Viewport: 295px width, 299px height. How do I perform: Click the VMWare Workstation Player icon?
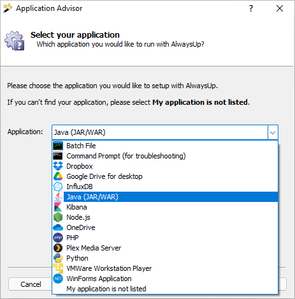click(x=58, y=268)
